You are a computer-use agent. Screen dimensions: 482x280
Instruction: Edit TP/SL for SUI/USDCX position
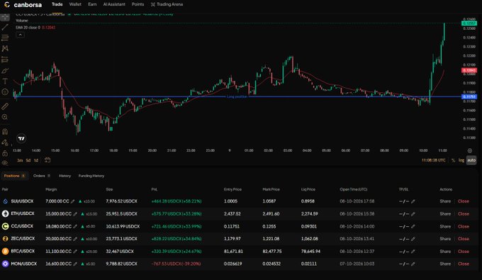pos(413,201)
